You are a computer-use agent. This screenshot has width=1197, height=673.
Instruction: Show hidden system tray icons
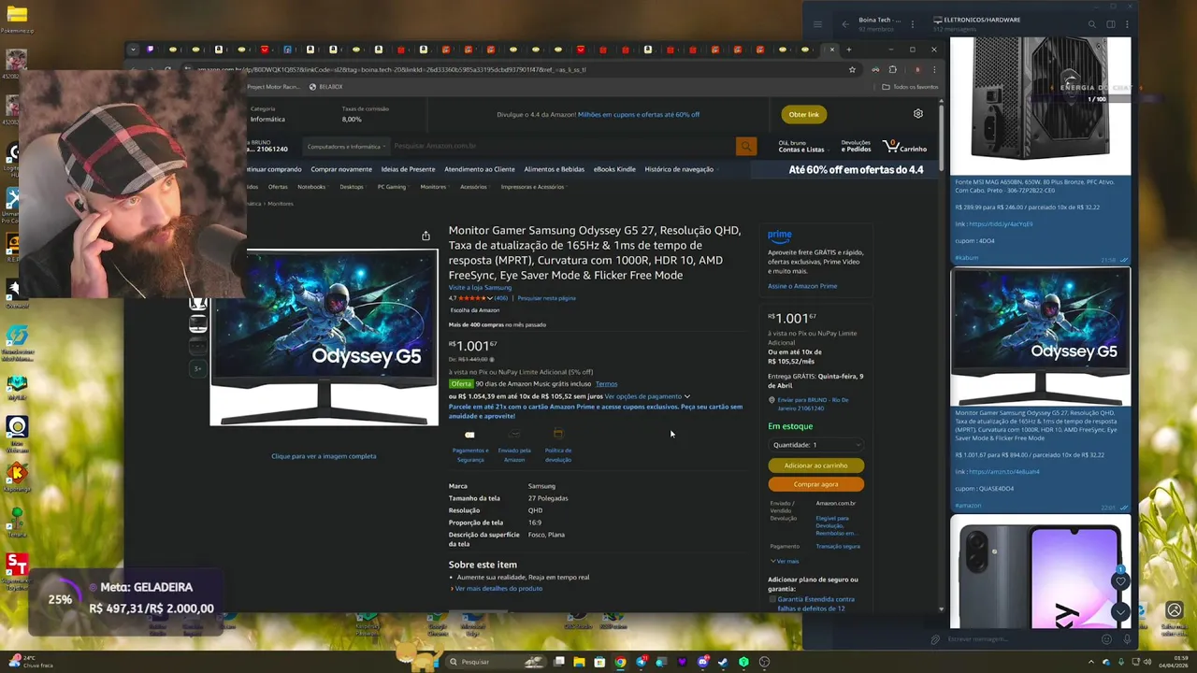pyautogui.click(x=1091, y=662)
